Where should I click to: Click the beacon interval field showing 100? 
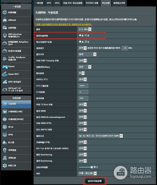83,98
